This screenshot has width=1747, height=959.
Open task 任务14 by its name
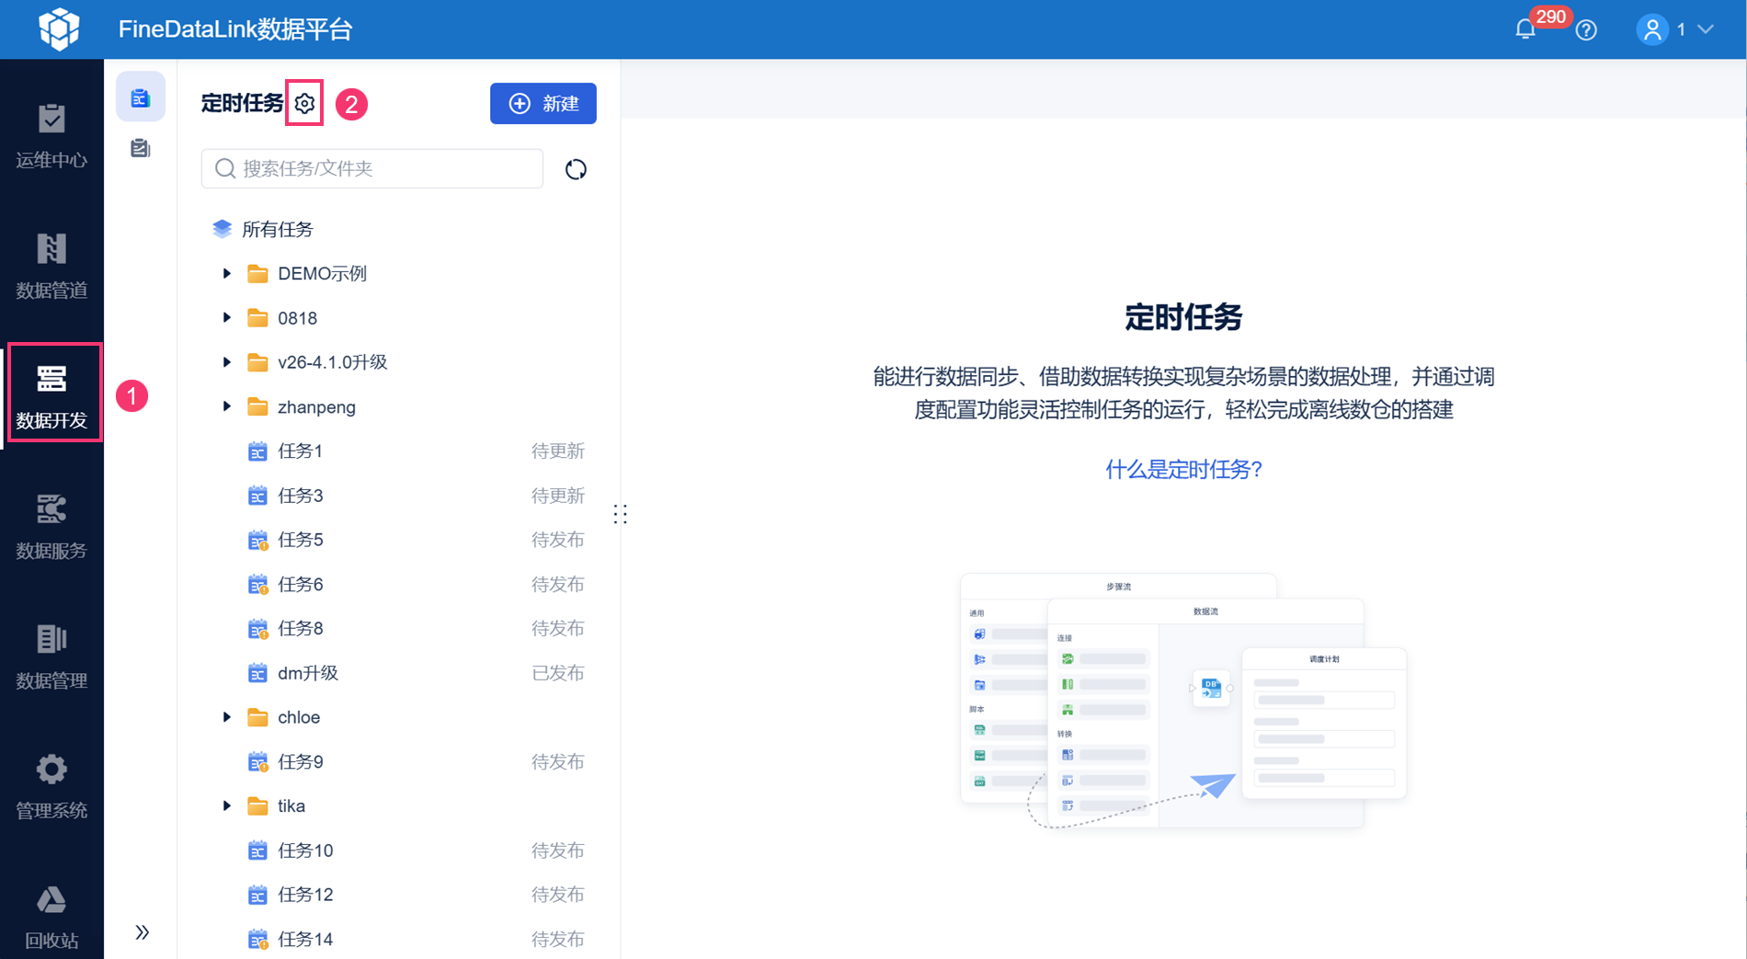click(305, 939)
